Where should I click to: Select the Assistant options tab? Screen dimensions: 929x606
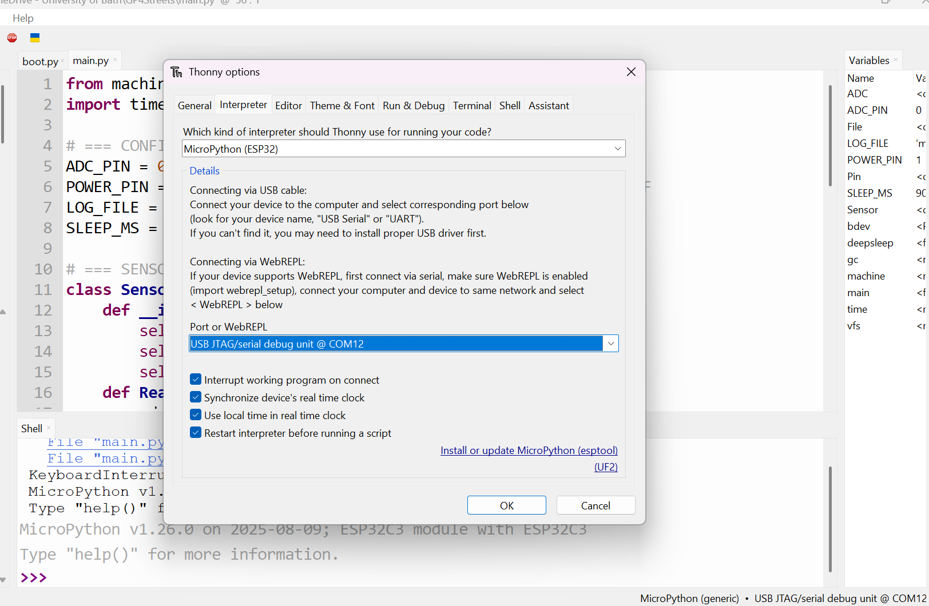point(549,106)
